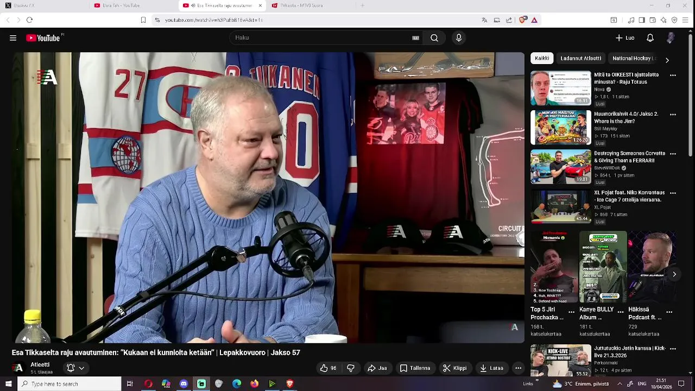This screenshot has width=695, height=391.
Task: Open 'Destroying Someones Corvette' video title
Action: point(629,157)
